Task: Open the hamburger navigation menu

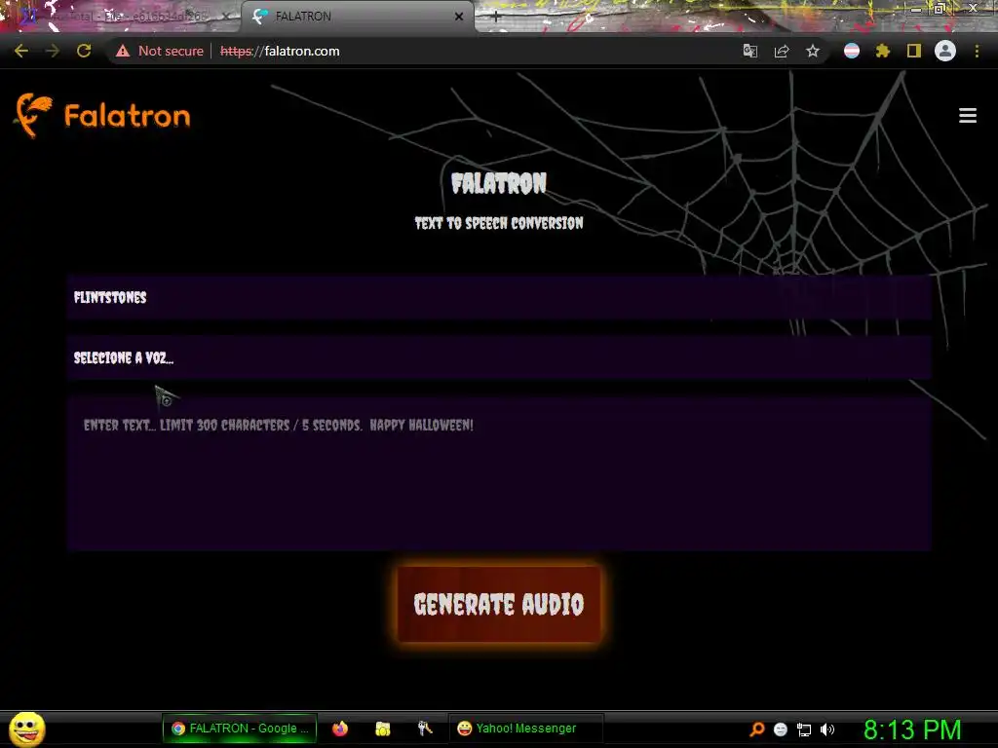Action: 968,115
